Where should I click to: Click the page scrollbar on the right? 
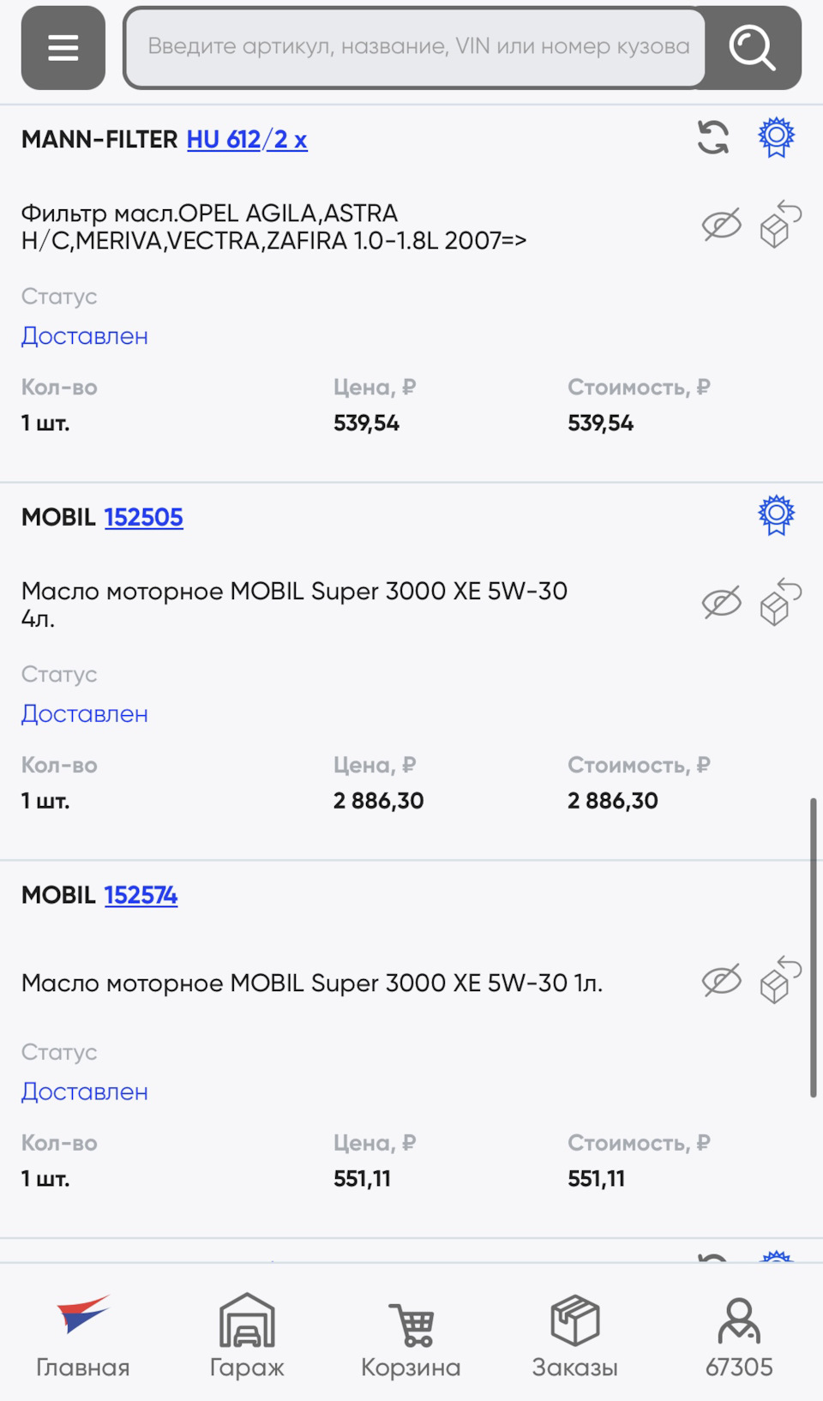tap(813, 947)
